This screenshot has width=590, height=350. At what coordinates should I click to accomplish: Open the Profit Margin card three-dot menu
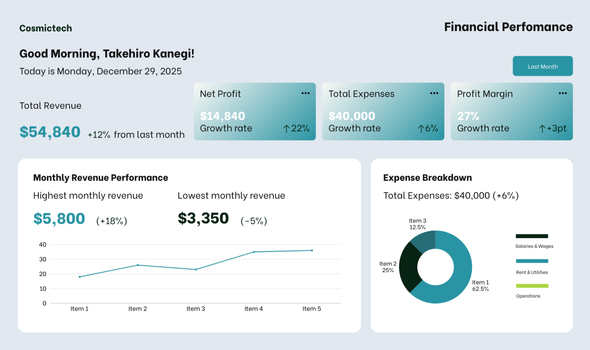pos(562,94)
